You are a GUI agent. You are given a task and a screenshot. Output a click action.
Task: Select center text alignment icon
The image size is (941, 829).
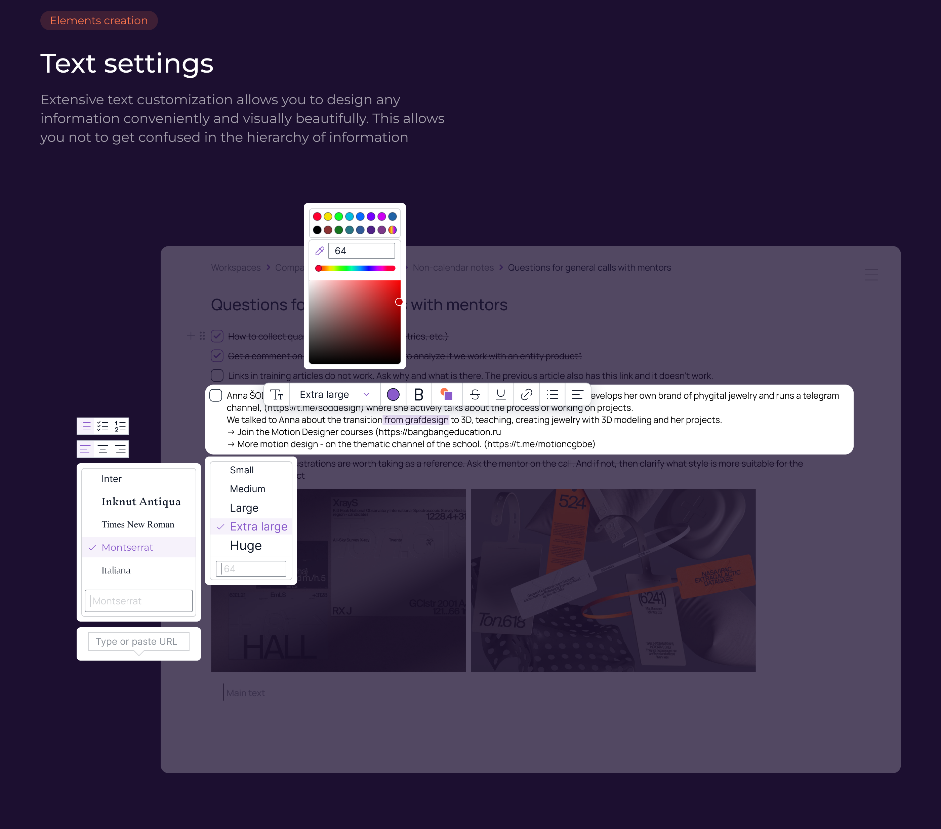click(x=103, y=449)
